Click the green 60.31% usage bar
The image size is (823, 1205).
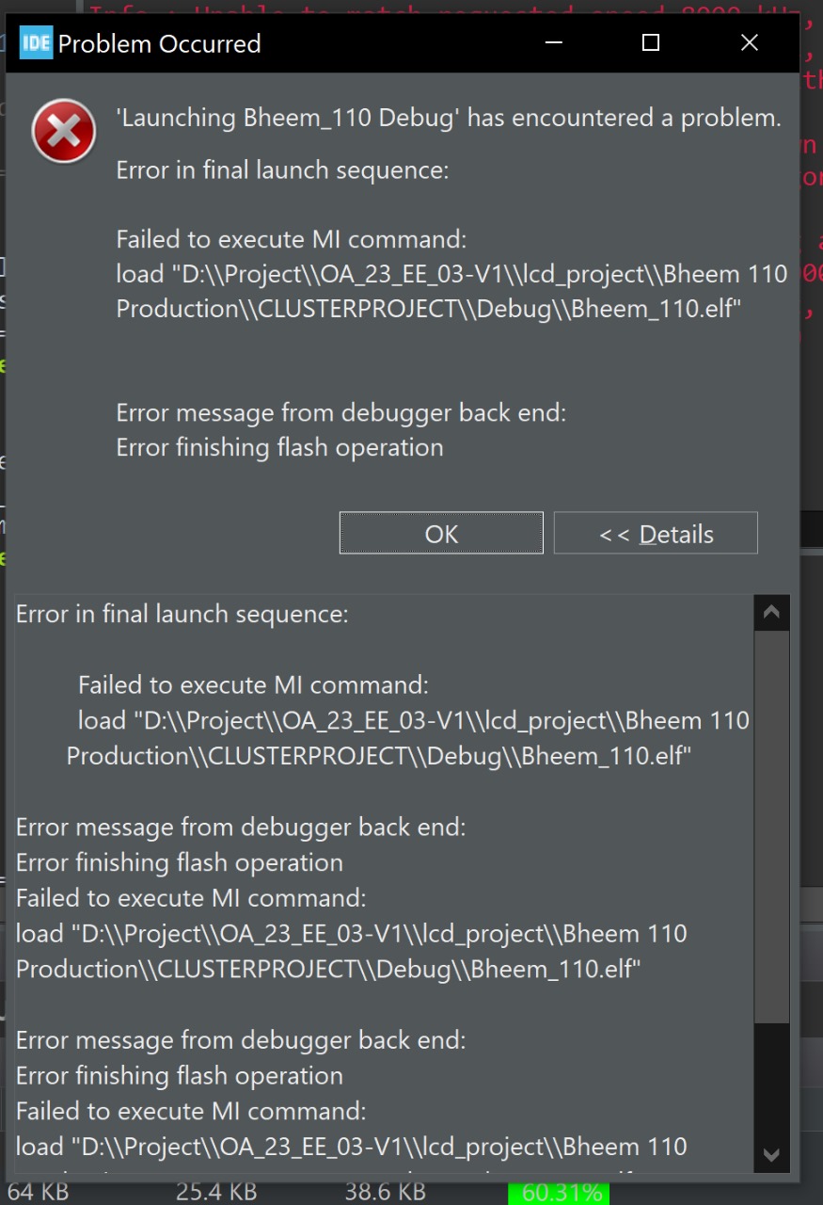click(559, 1193)
